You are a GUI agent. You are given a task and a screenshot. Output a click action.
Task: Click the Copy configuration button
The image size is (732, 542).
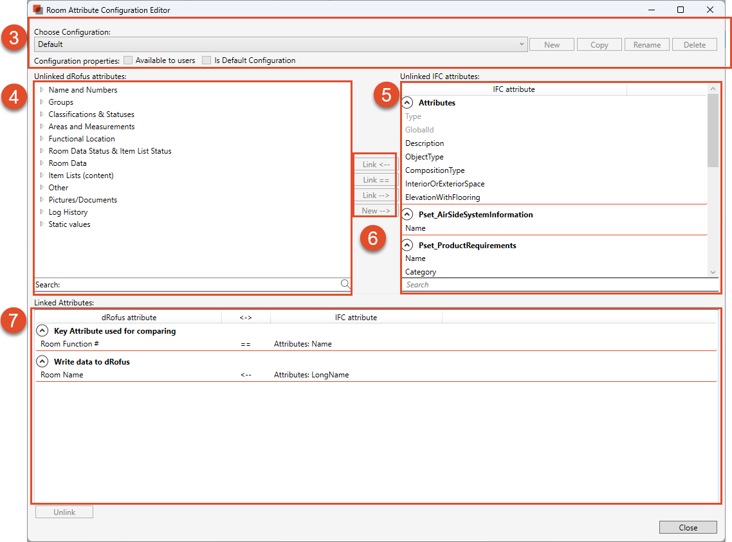599,44
